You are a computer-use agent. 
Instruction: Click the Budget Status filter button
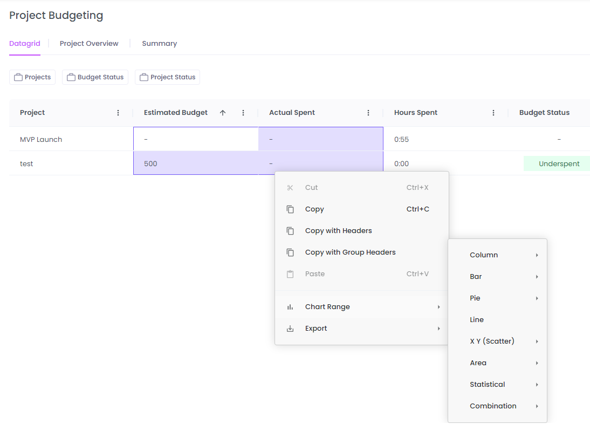(x=95, y=77)
